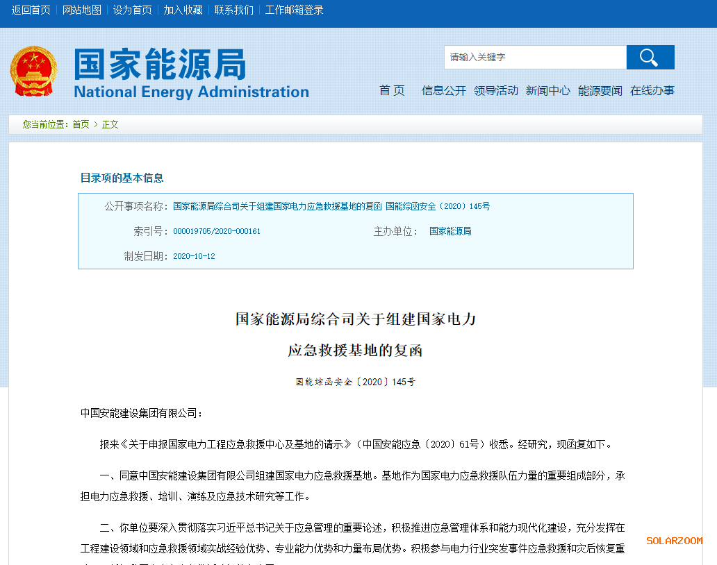
Task: Click the search keyword input field
Action: point(535,58)
